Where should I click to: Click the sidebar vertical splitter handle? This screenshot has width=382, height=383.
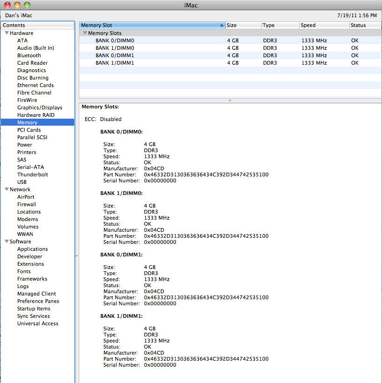[76, 256]
